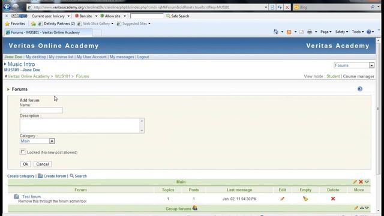
Task: Click the security toolbar search box
Action: (x=147, y=16)
